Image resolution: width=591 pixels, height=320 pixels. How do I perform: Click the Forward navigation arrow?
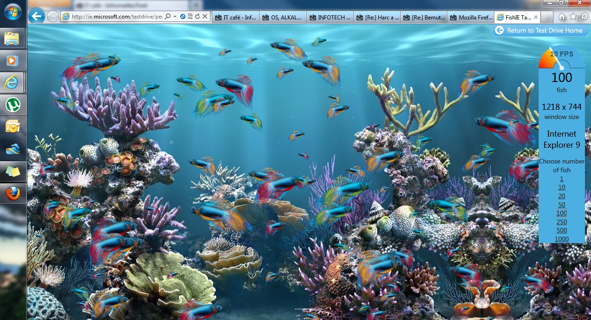click(52, 17)
